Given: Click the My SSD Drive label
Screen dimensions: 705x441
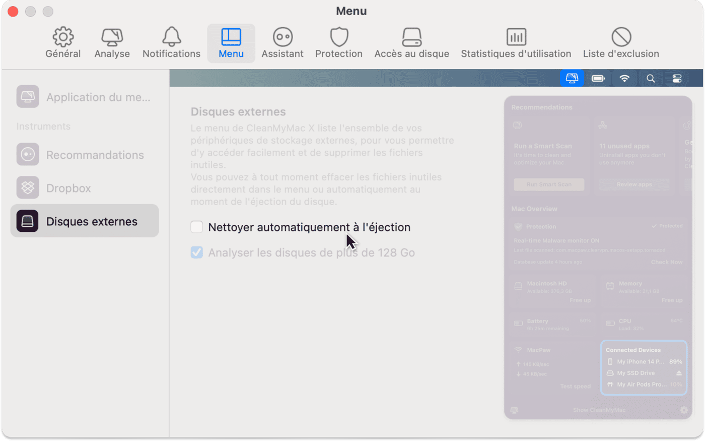Looking at the screenshot, I should click(x=636, y=373).
